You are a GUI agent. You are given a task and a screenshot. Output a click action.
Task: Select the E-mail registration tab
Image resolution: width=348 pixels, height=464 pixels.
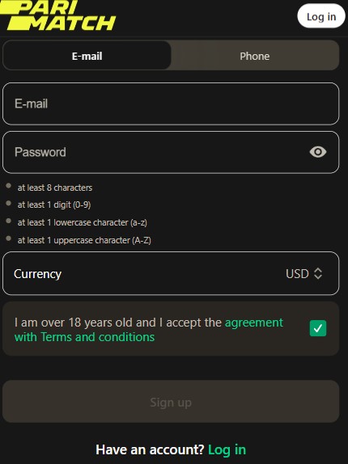click(87, 56)
